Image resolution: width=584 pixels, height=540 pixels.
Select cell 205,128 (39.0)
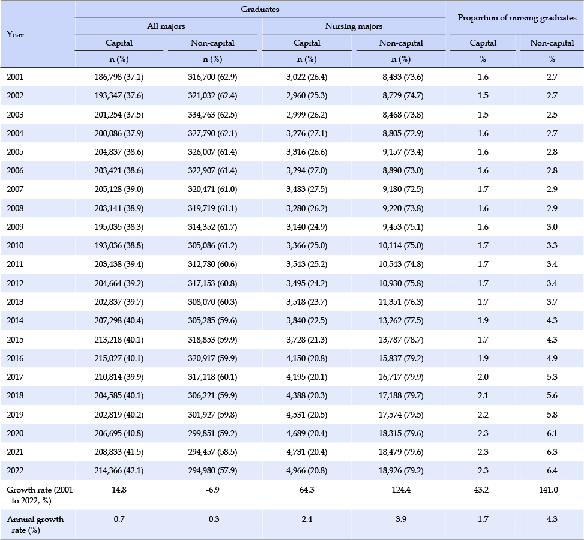[119, 189]
